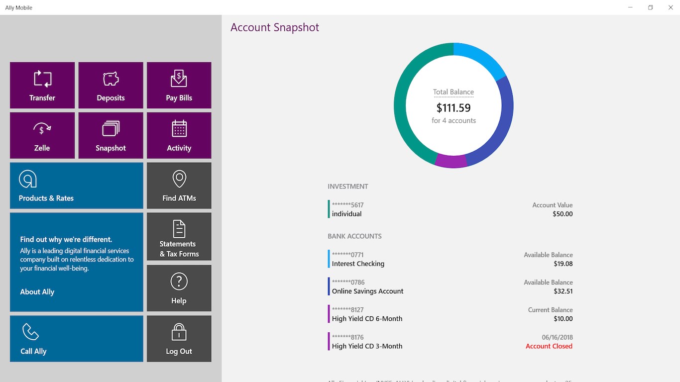The width and height of the screenshot is (680, 382).
Task: Restore down the Ally Mobile window
Action: pyautogui.click(x=650, y=7)
